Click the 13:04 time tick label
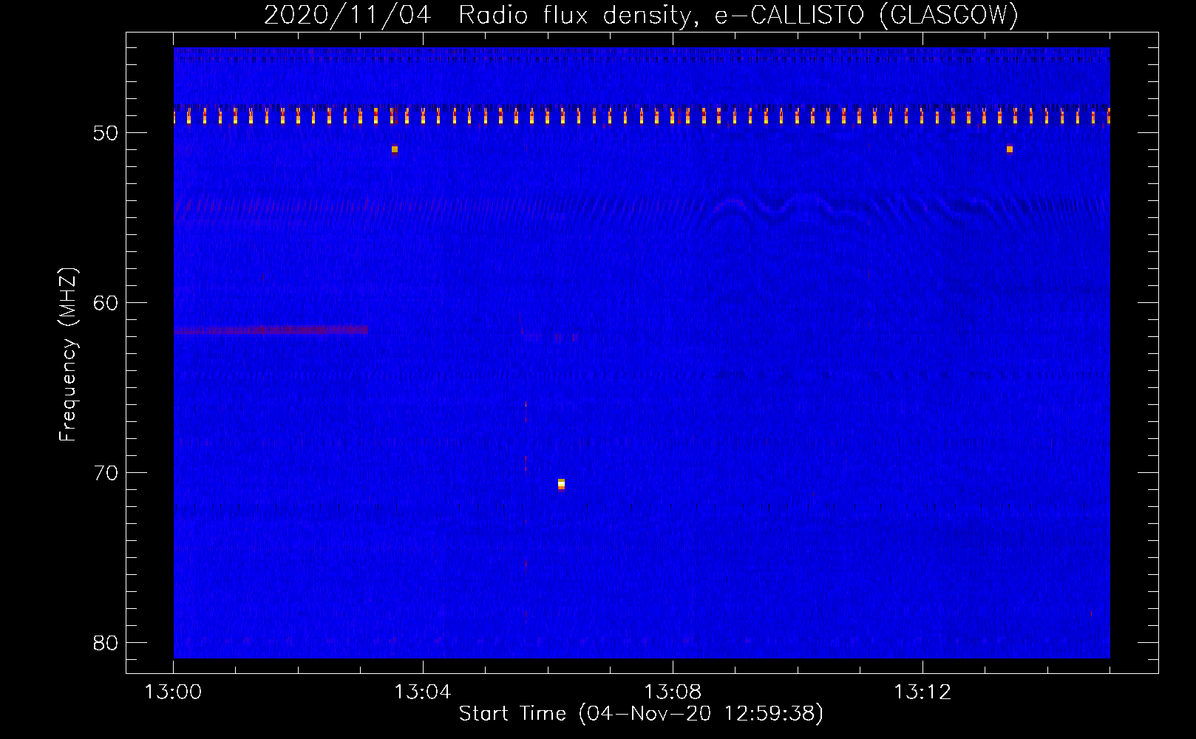 (x=423, y=692)
